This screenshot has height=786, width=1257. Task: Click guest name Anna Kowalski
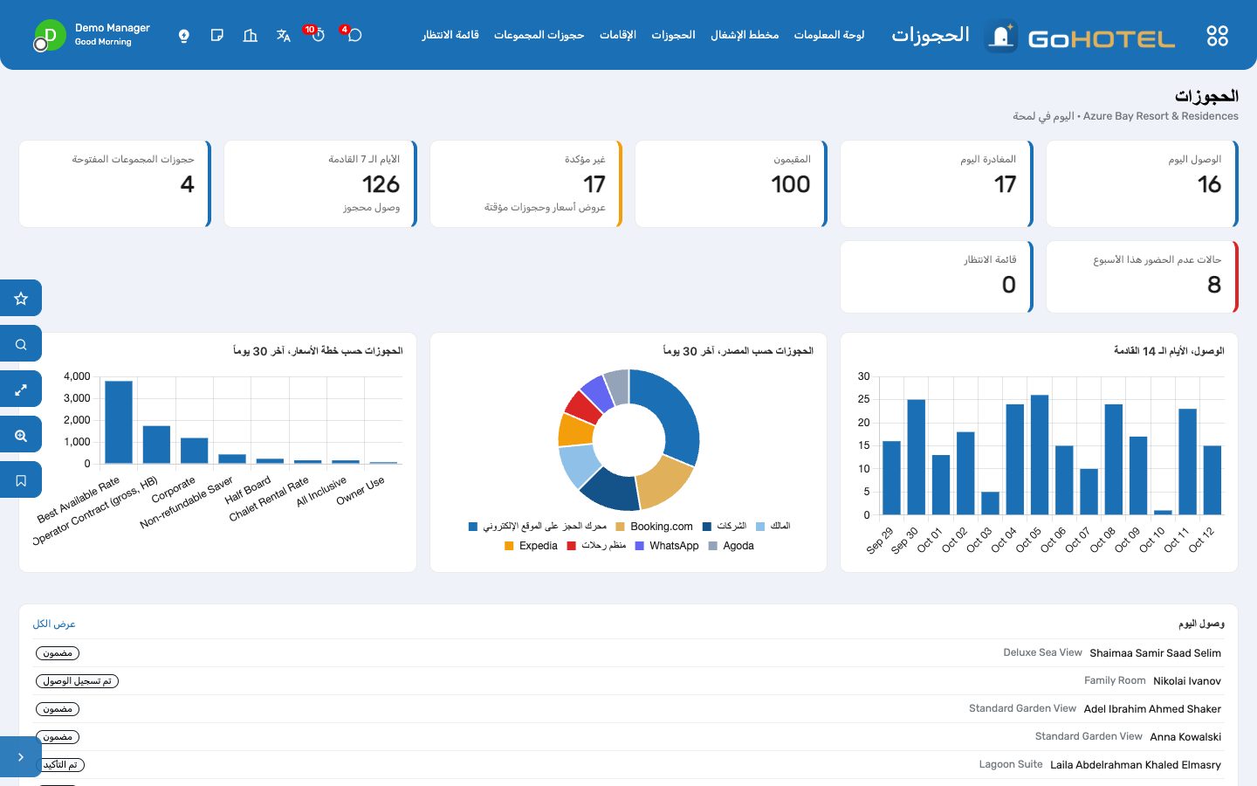pyautogui.click(x=1185, y=737)
